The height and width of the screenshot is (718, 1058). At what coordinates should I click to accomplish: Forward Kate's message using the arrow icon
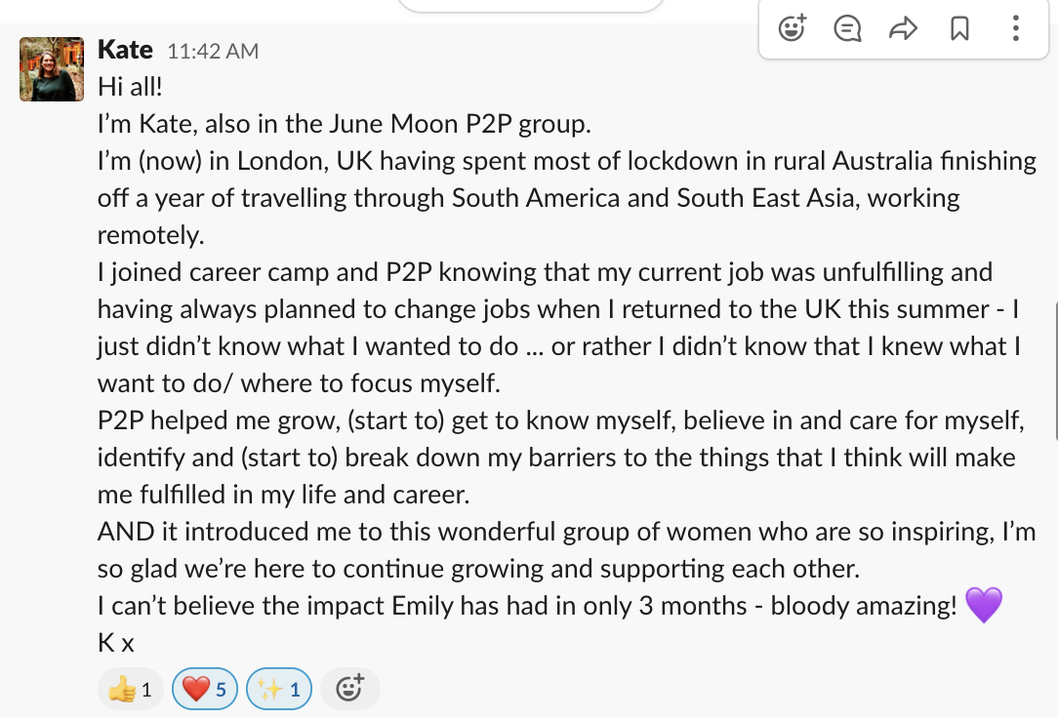click(904, 28)
